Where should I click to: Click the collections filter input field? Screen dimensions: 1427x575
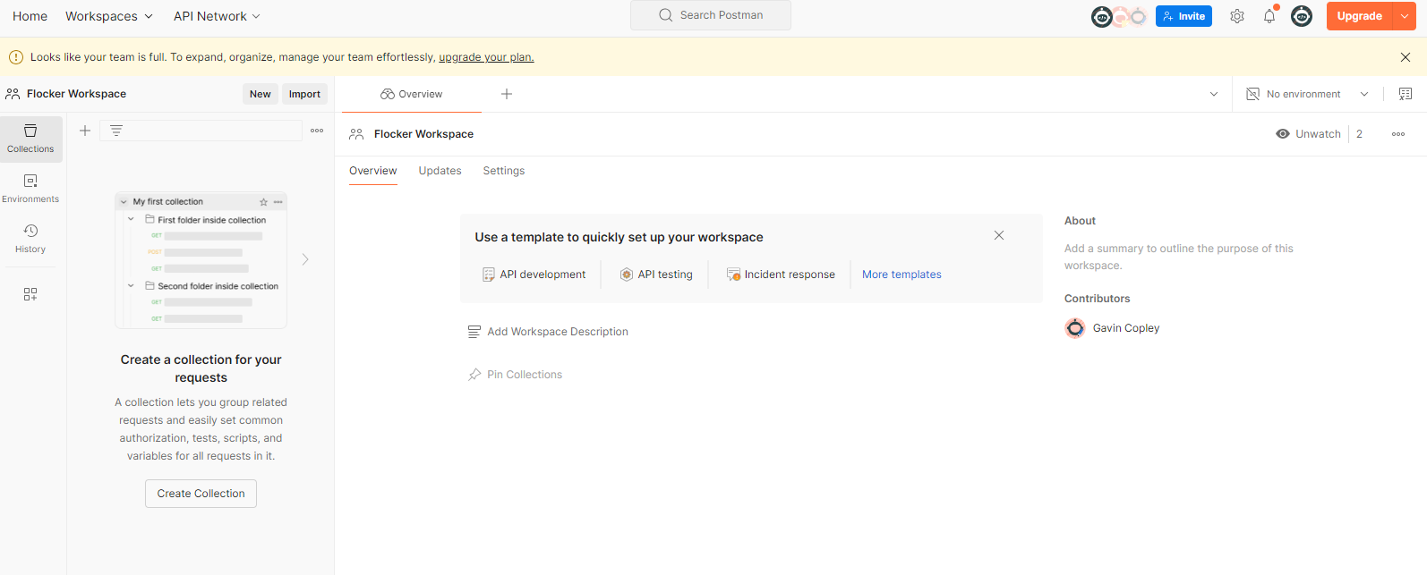coord(201,131)
